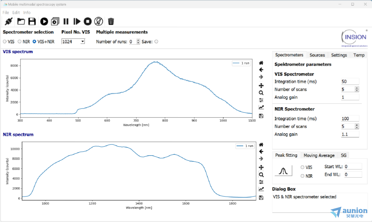This screenshot has height=222, width=372.
Task: Open the Pixel No. VIS dropdown
Action: [83, 42]
